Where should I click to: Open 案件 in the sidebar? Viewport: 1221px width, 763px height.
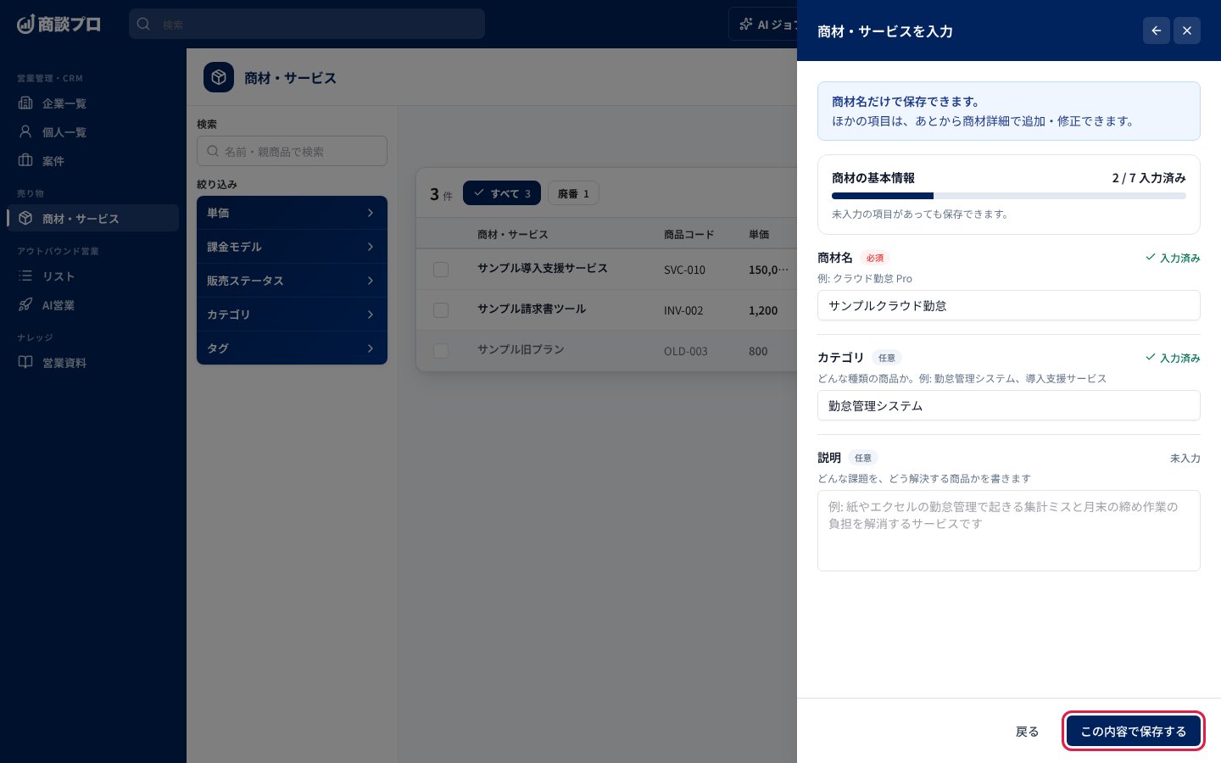[93, 161]
